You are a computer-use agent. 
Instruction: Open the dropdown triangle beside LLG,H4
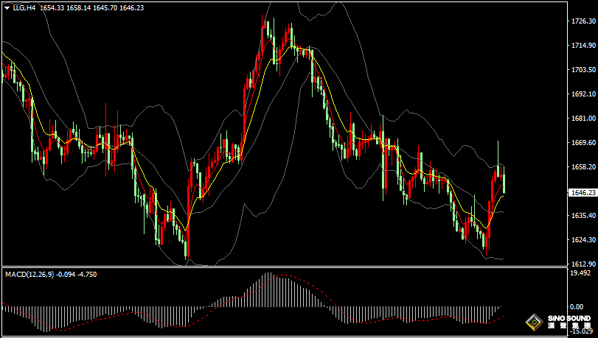click(x=6, y=7)
